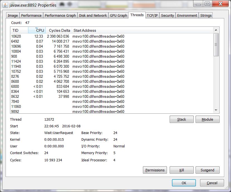Click the Cancel button
231x192 pixels.
click(212, 183)
